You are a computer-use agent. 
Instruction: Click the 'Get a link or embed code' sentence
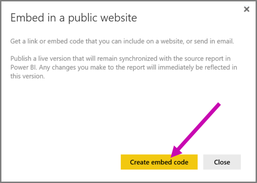coord(122,41)
